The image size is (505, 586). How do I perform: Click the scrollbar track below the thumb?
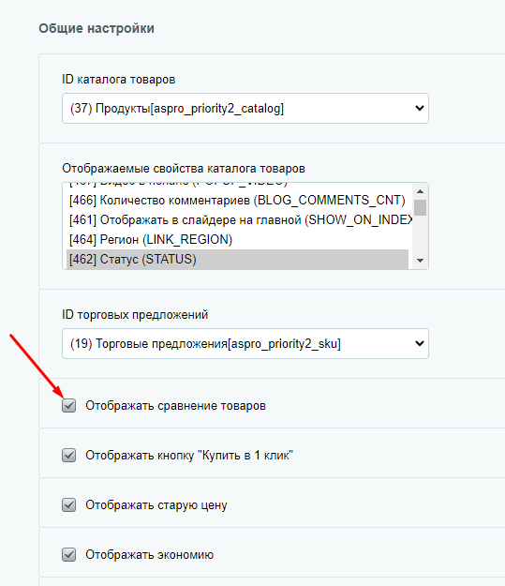coord(421,234)
